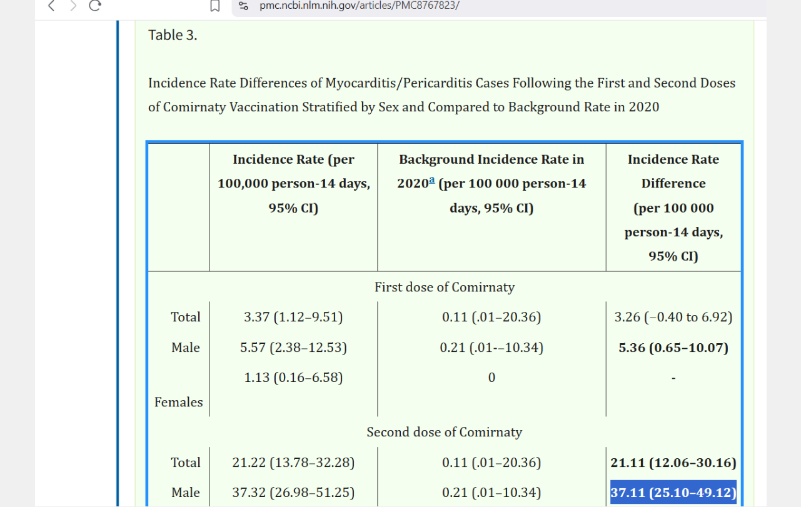Open footnote link 'a' after 2020
This screenshot has height=507, width=801.
coord(430,182)
